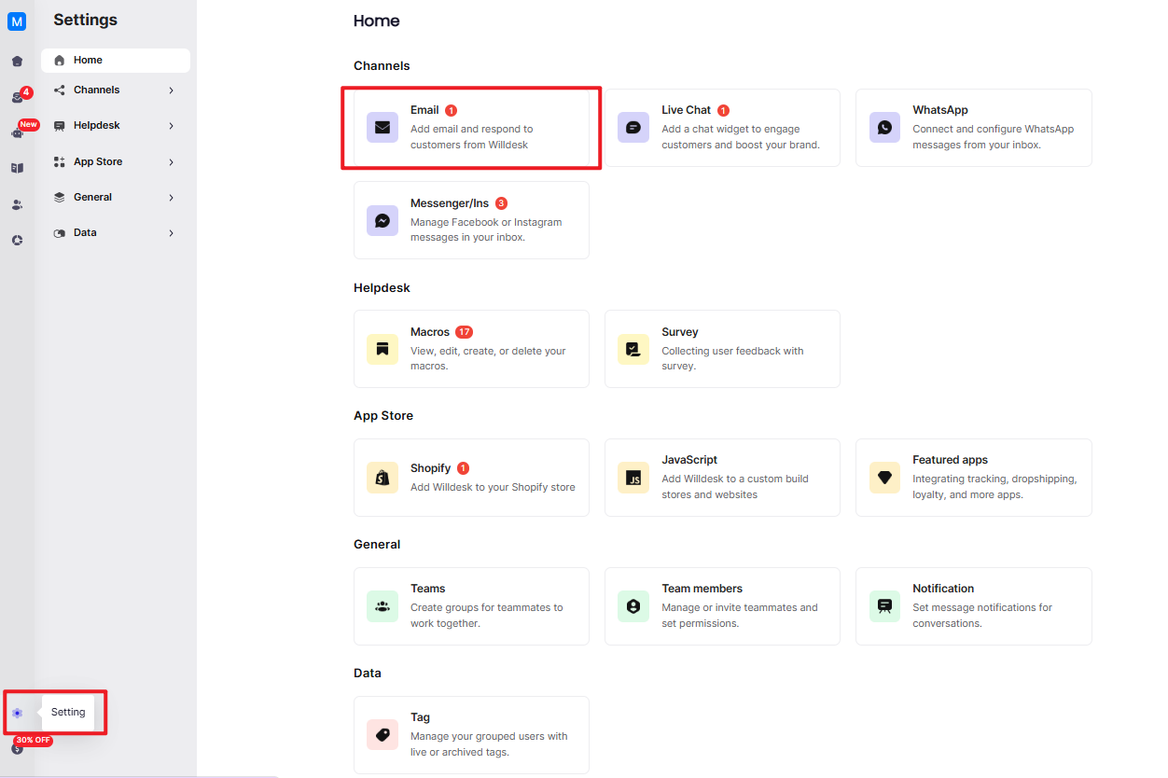The width and height of the screenshot is (1168, 778).
Task: Click the Featured apps diamond icon
Action: (884, 478)
